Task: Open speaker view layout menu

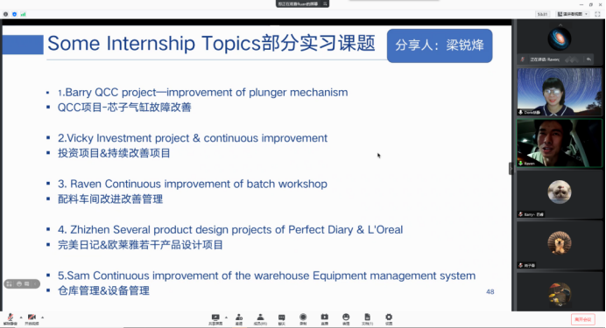Action: 573,14
